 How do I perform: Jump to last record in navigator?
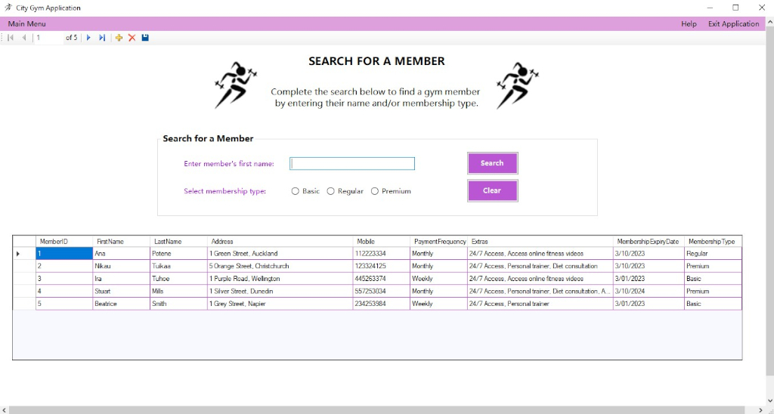tap(102, 38)
